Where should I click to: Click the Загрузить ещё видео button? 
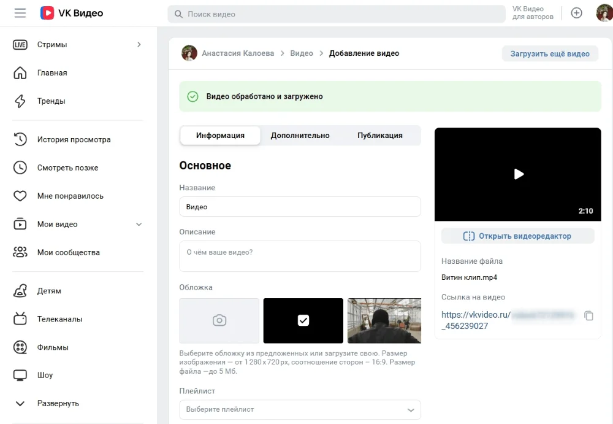click(550, 54)
